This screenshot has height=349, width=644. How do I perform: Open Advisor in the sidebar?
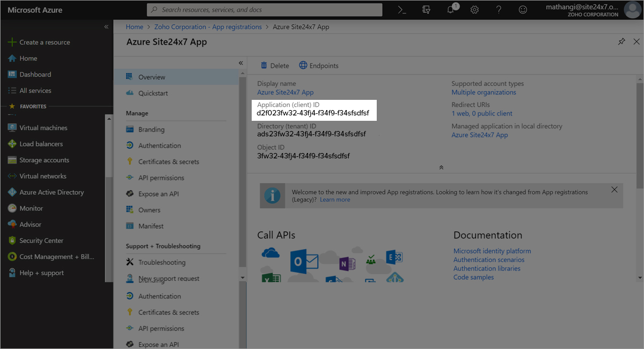[25, 224]
